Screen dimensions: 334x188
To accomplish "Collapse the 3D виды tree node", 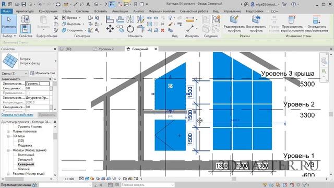I will click(x=8, y=136).
